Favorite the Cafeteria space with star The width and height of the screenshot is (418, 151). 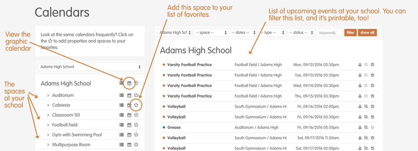[136, 105]
